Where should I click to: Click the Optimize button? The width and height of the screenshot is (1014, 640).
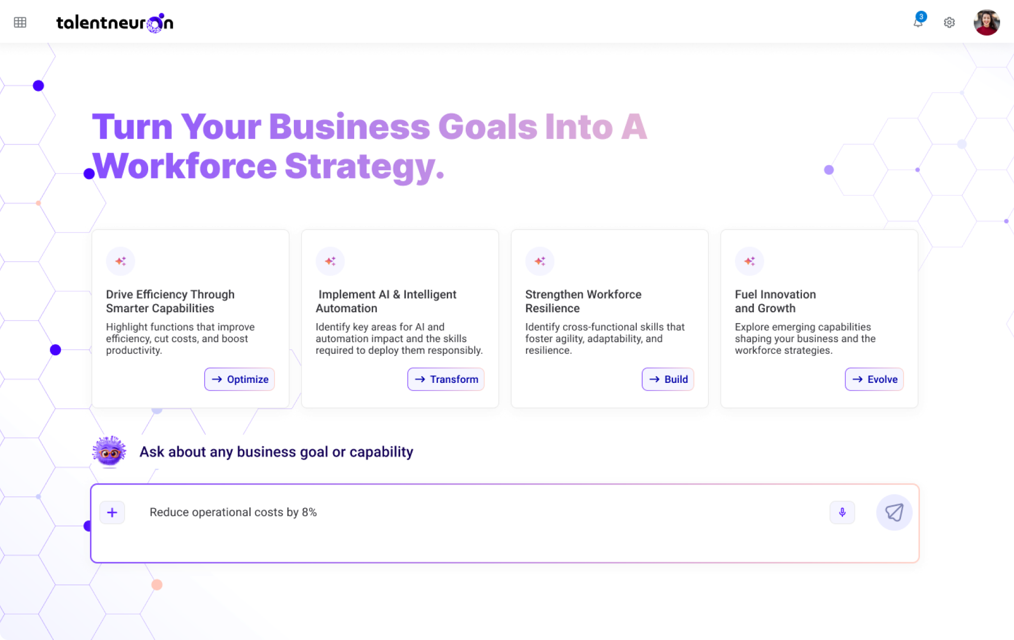[240, 379]
